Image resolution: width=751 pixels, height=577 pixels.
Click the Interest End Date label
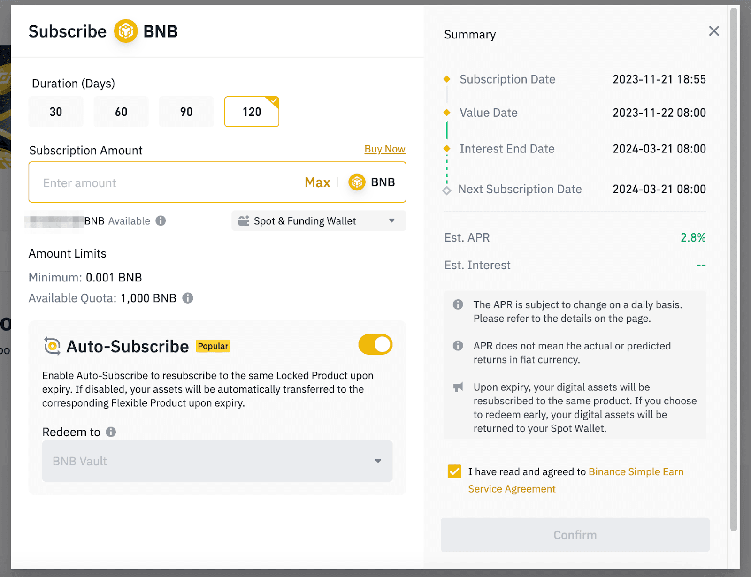click(507, 149)
